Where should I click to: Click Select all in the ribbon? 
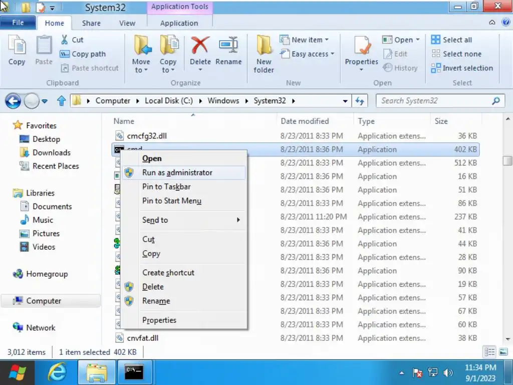point(451,40)
